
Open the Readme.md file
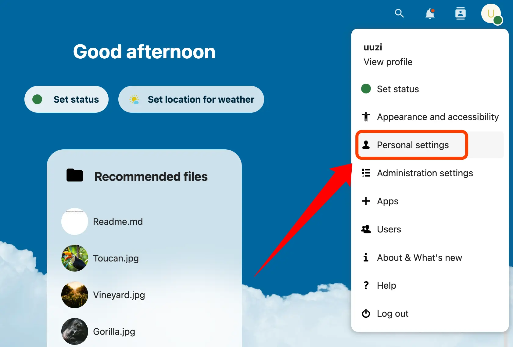coord(118,221)
